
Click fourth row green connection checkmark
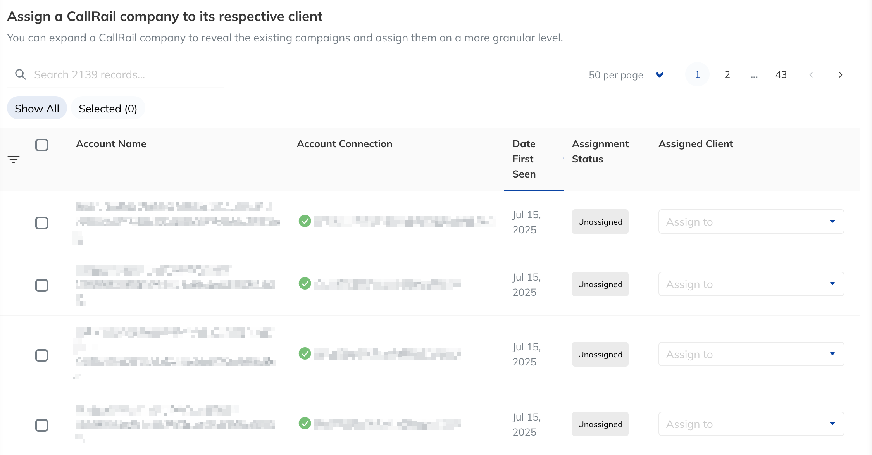click(x=305, y=423)
